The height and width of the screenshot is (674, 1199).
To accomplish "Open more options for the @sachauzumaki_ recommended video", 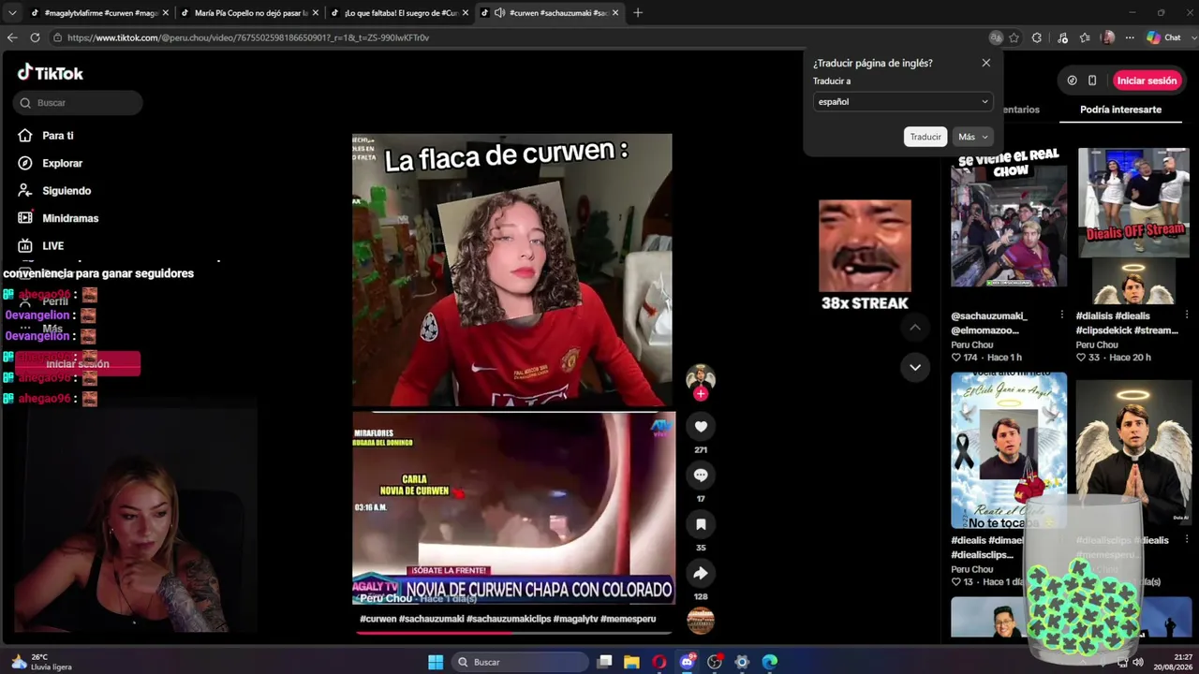I will click(1061, 315).
